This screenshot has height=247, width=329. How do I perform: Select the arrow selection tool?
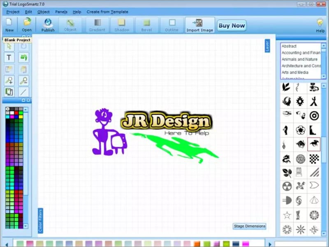coord(9,47)
